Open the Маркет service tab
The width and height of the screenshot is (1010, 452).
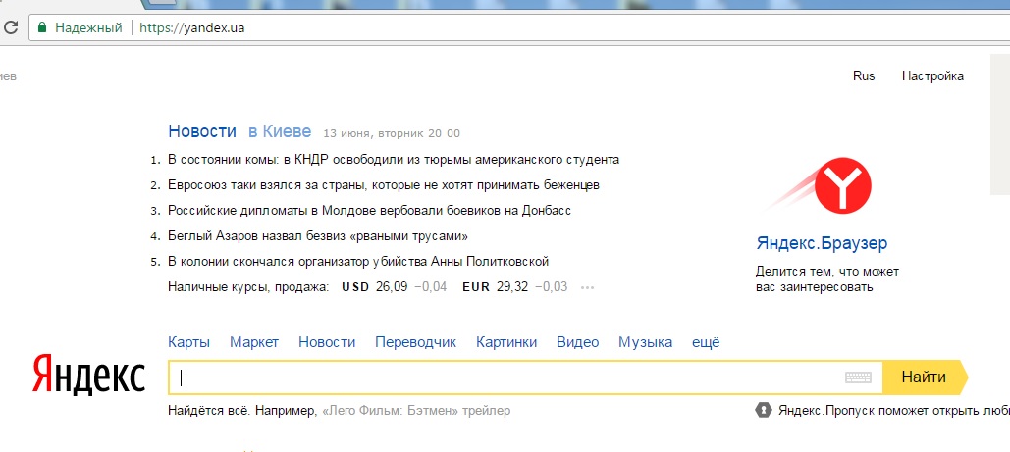click(254, 342)
